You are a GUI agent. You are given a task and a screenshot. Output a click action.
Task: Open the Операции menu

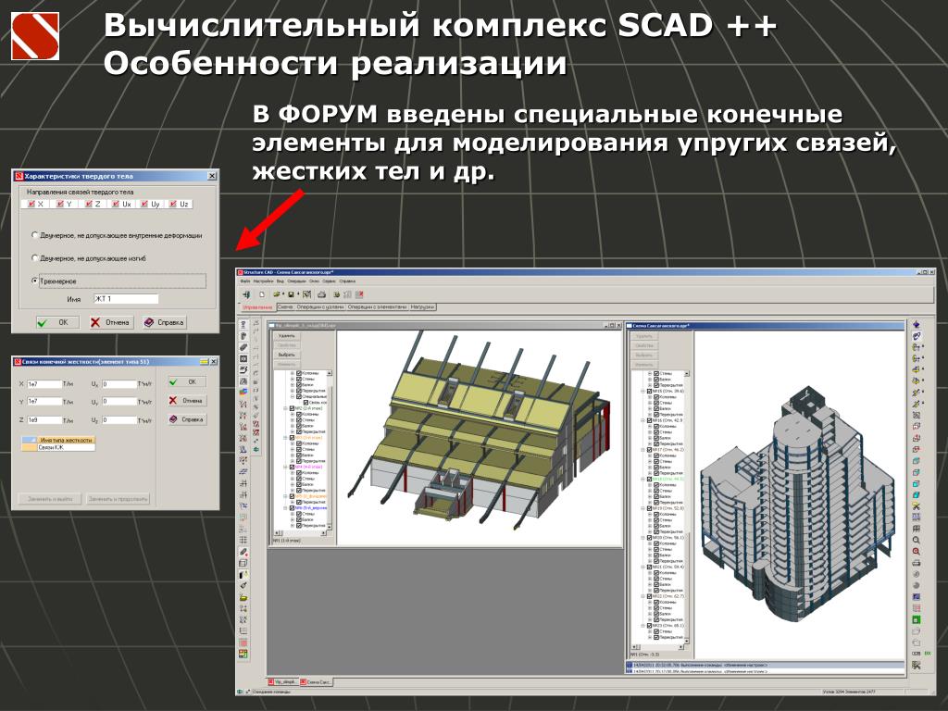click(x=297, y=281)
